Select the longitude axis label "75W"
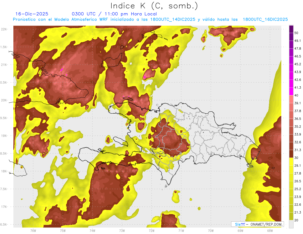This screenshot has height=234, width=303. [x=63, y=230]
